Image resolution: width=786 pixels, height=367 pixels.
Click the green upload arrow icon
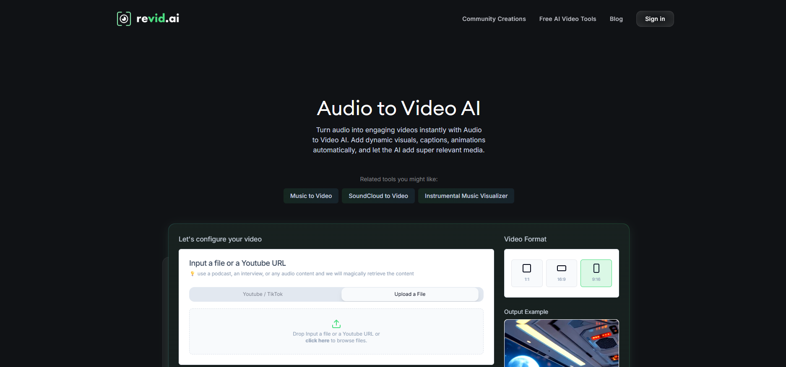pyautogui.click(x=336, y=324)
